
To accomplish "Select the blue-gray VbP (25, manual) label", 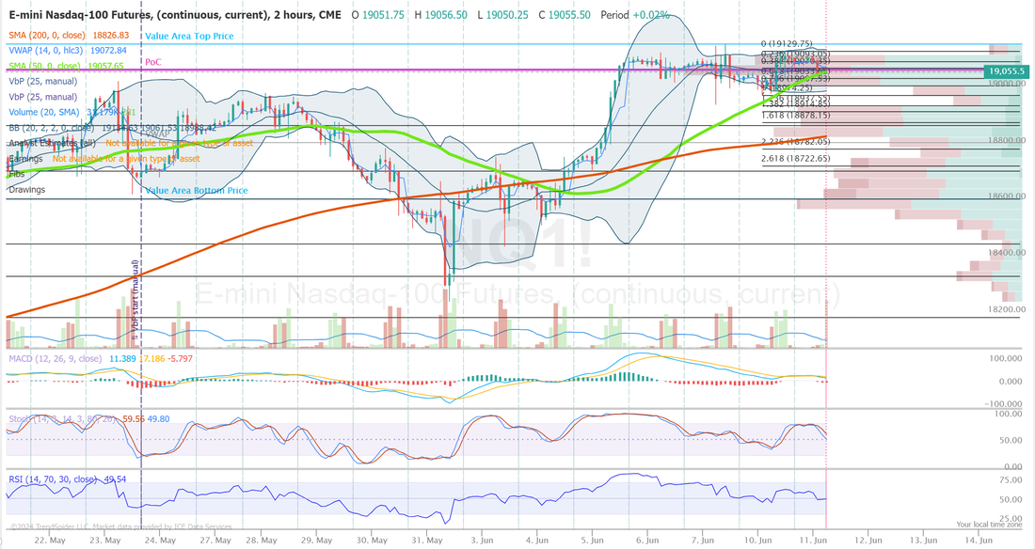I will 43,81.
